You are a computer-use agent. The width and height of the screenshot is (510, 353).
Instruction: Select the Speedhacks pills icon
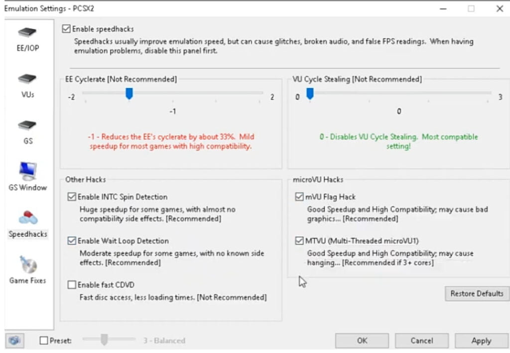[x=28, y=218]
